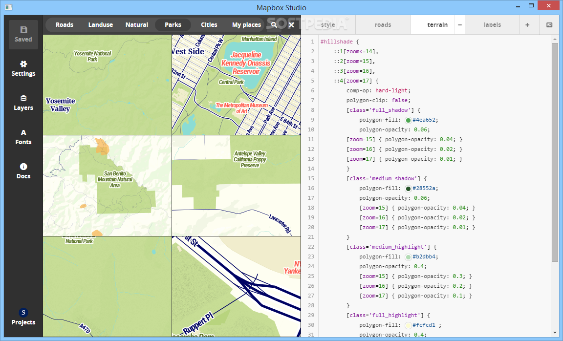Open the Projects list
This screenshot has height=341, width=563.
[x=23, y=318]
